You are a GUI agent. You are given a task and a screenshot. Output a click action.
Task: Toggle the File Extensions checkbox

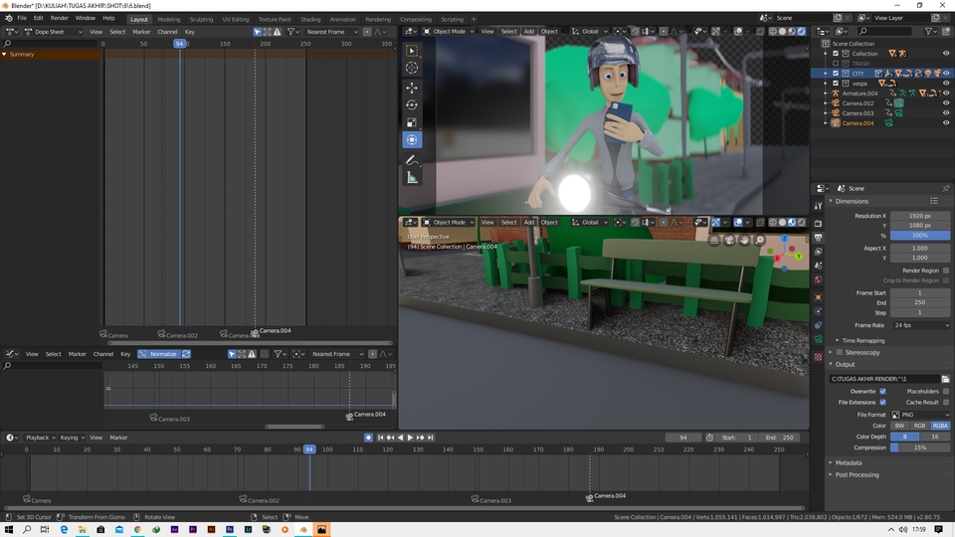[882, 403]
